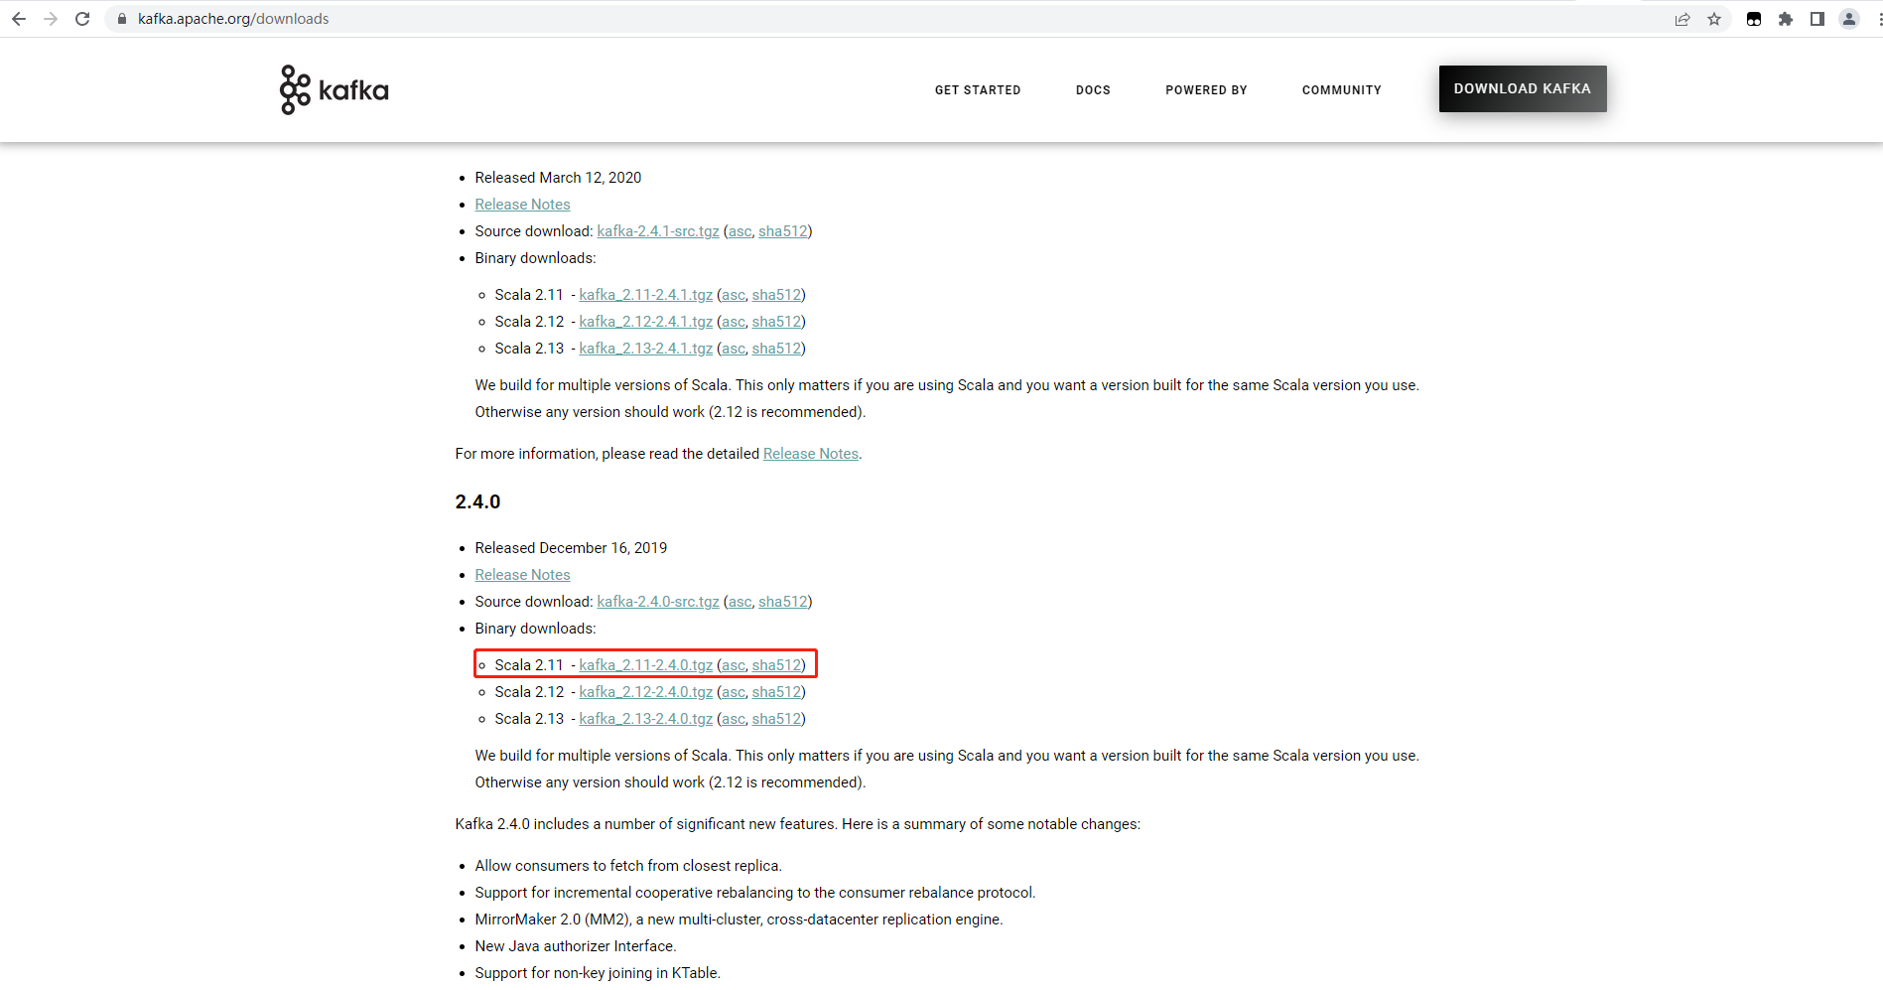Click the 2.4.0 version heading
Screen dimensions: 1883x990
tap(477, 501)
